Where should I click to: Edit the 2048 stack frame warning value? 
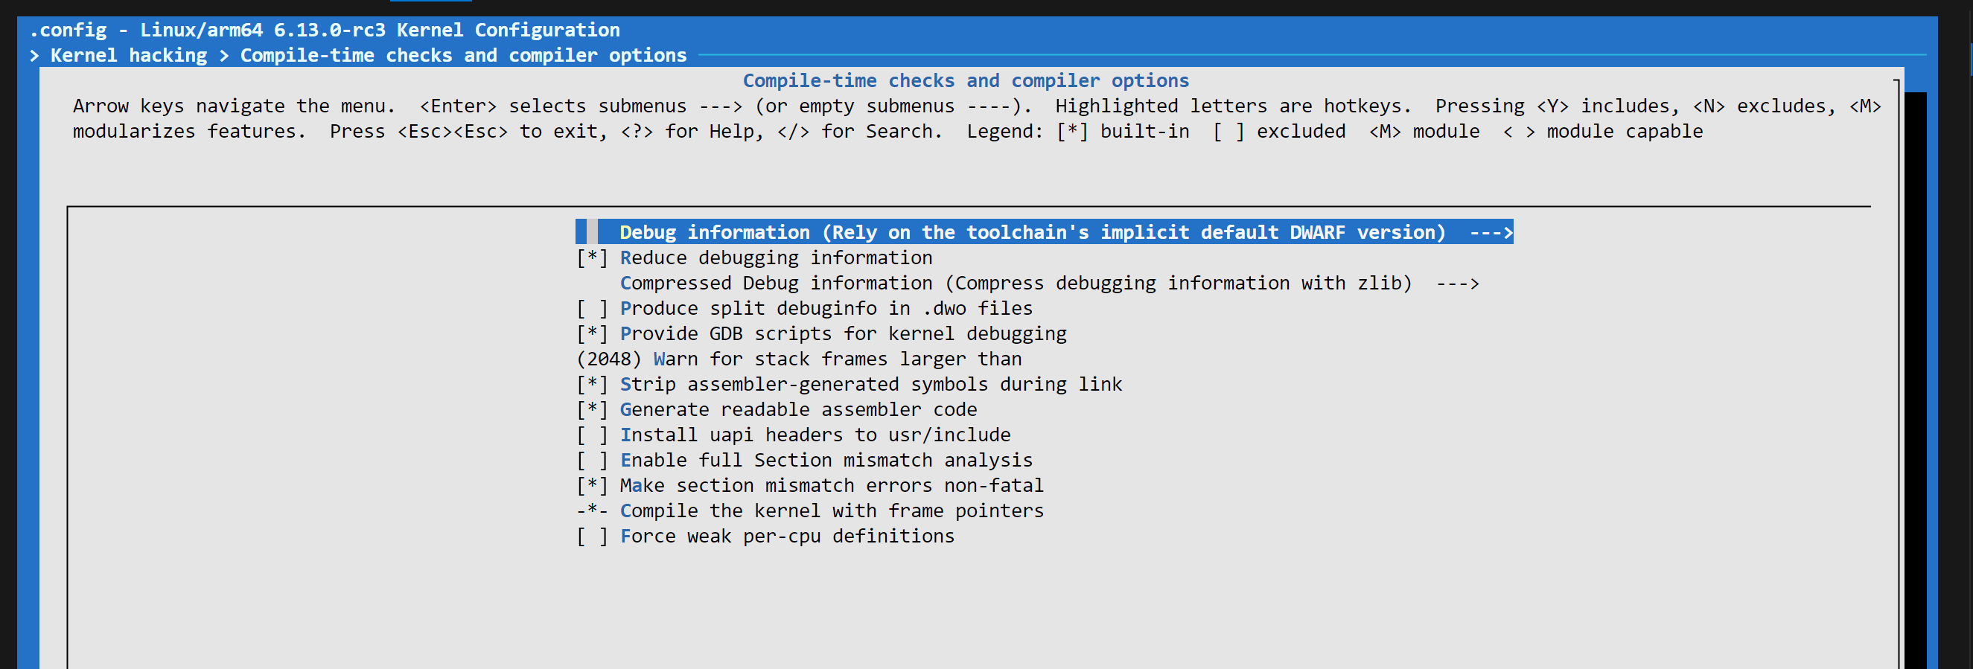tap(608, 359)
